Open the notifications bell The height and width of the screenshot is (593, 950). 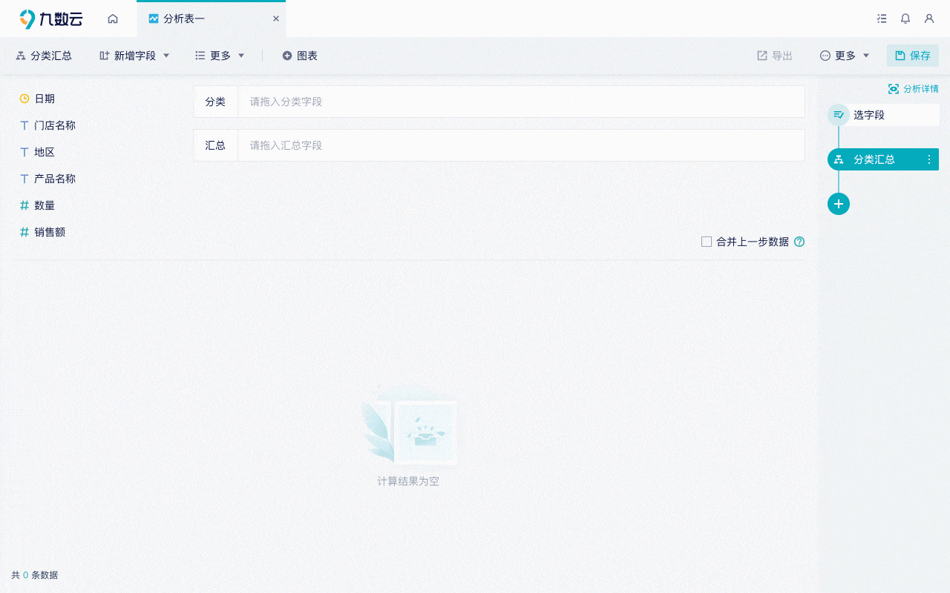click(x=905, y=19)
